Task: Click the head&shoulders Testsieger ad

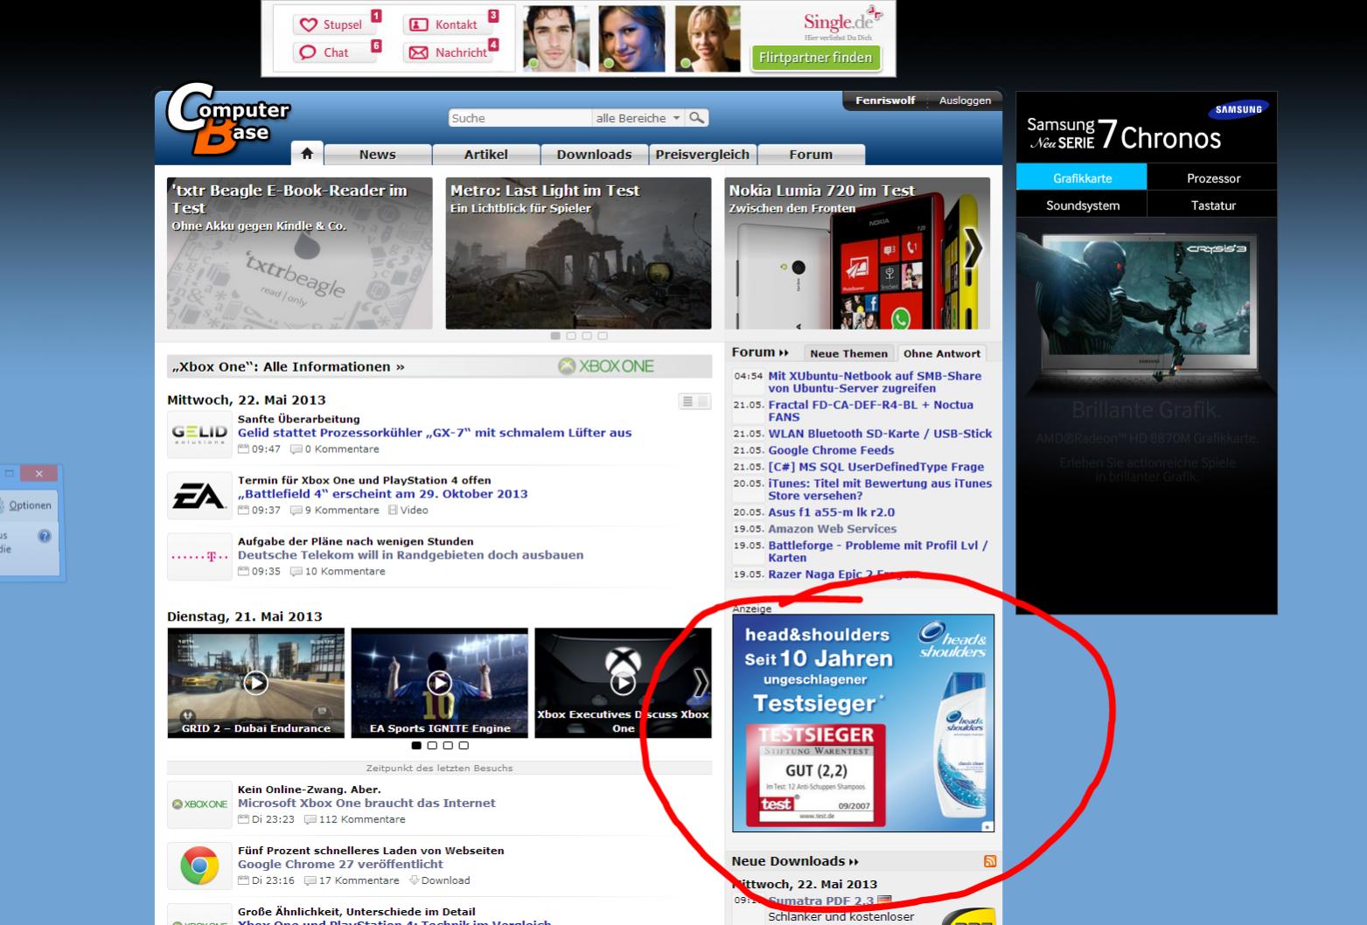Action: click(863, 723)
